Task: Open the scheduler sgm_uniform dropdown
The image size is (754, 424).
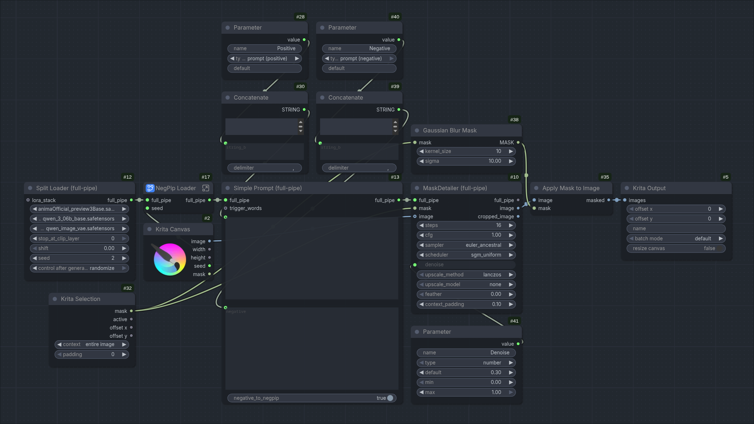Action: (x=466, y=255)
